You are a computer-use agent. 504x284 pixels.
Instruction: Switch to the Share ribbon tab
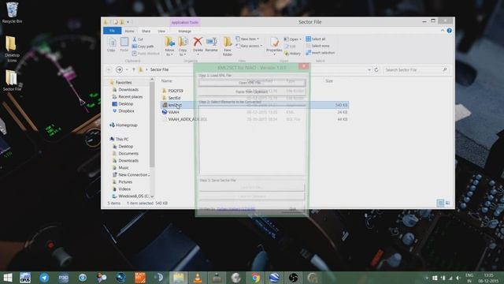click(x=146, y=31)
